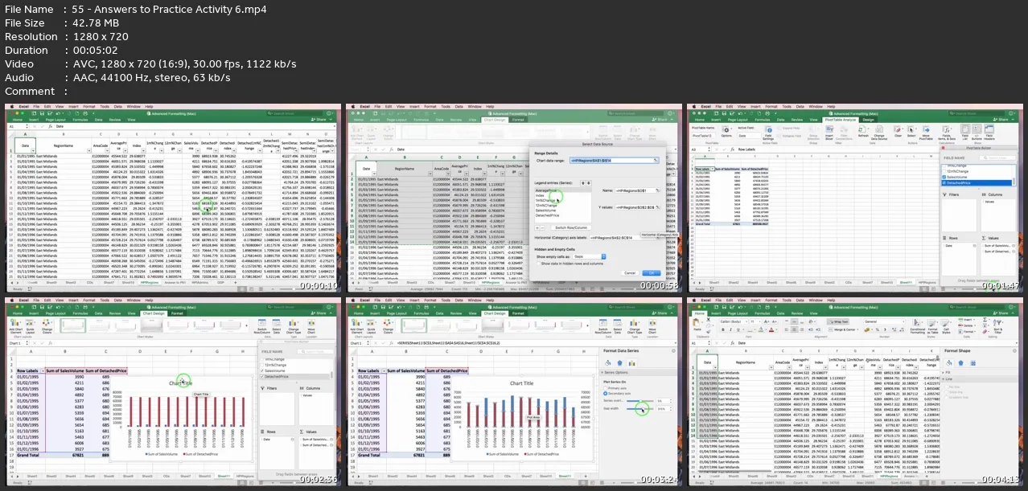
Task: Select DetachedPrice in legend entries list (00:00:58)
Action: 547,215
